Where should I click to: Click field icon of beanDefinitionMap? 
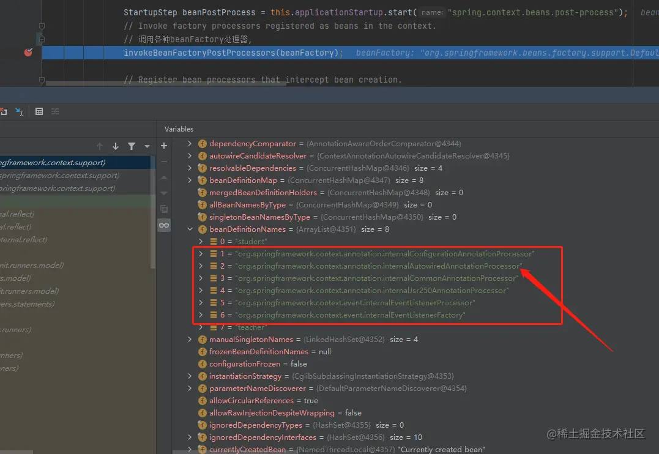(202, 180)
